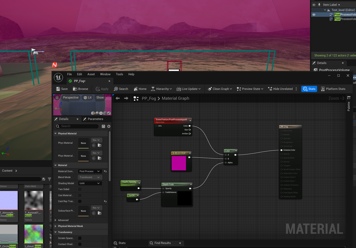Image resolution: width=356 pixels, height=248 pixels.
Task: Open Search in the material editor toolbar
Action: tap(121, 89)
